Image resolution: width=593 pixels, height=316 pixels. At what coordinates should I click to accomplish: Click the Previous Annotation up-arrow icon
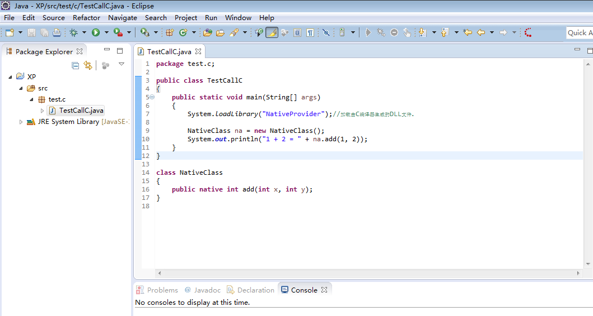[x=445, y=33]
